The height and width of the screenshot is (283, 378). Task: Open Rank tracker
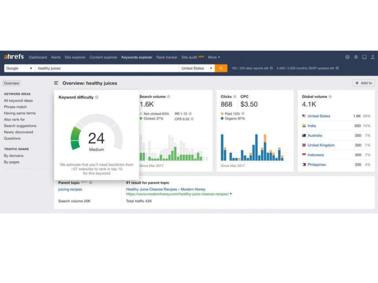click(167, 57)
